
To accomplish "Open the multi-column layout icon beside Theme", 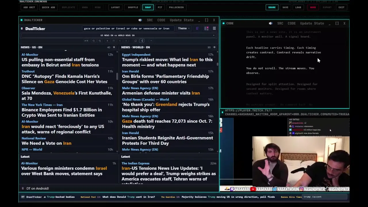I will point(206,28).
